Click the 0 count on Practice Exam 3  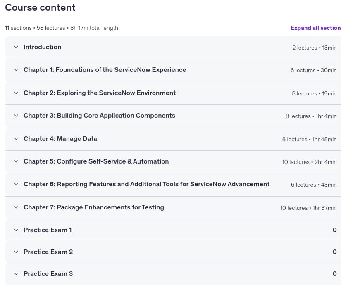[x=335, y=274]
